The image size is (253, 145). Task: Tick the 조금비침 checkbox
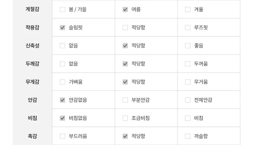[125, 118]
